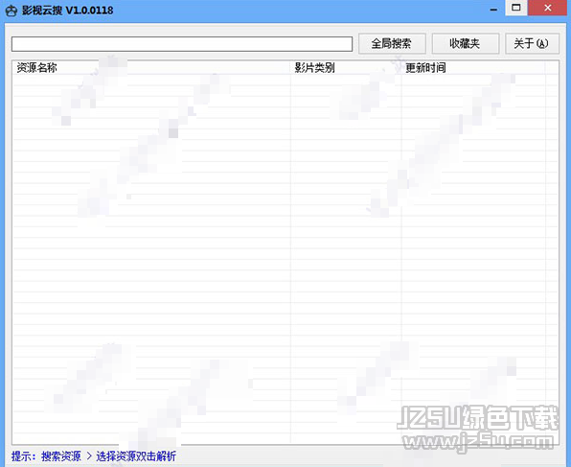Sort by 资源名称 column header
Viewport: 571px width, 467px height.
151,68
